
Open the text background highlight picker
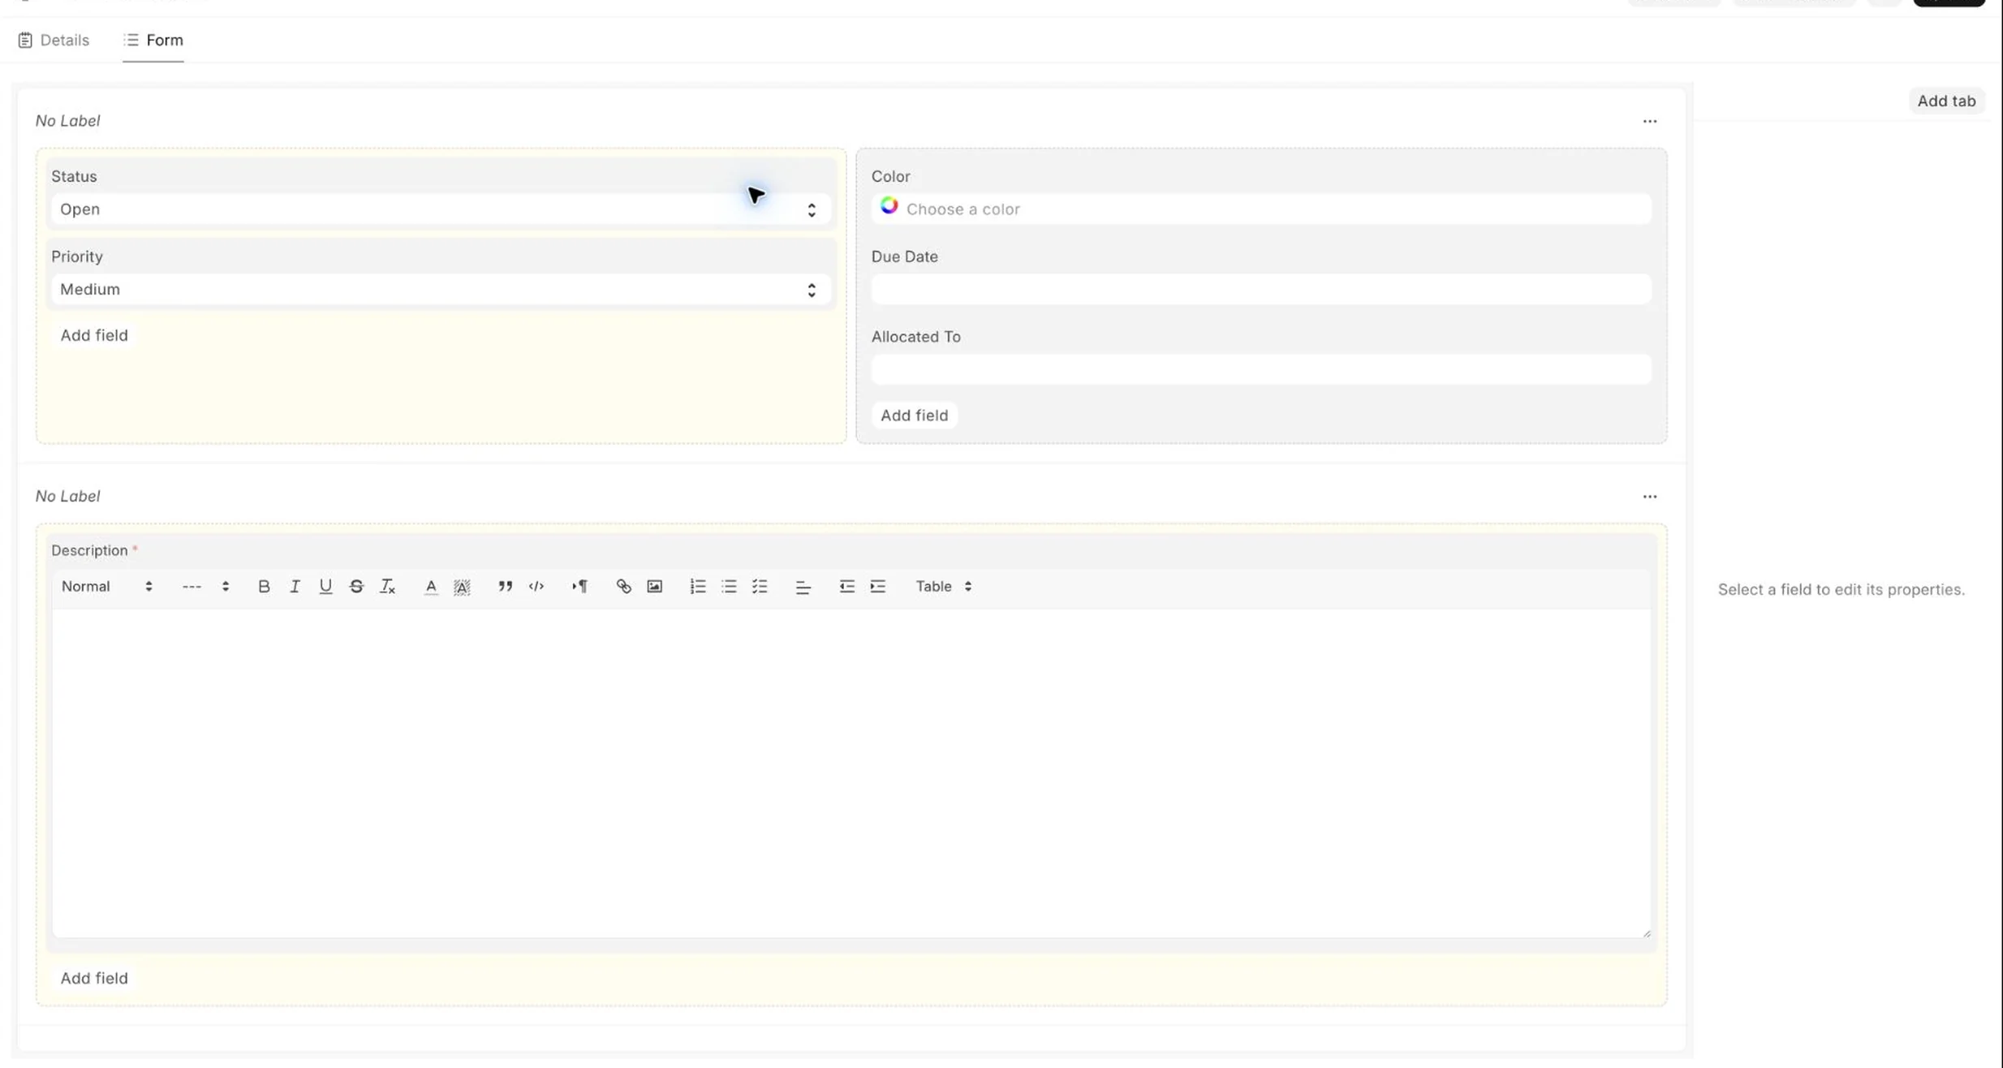pos(462,586)
